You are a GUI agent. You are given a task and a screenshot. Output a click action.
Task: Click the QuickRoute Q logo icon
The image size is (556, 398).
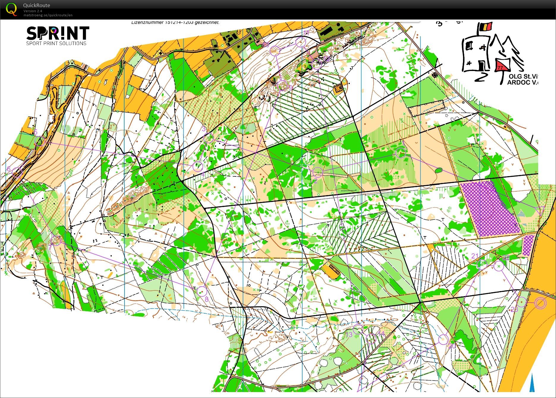11,9
